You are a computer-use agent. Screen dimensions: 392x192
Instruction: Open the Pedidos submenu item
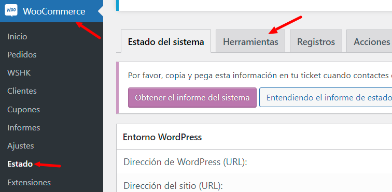tap(22, 55)
